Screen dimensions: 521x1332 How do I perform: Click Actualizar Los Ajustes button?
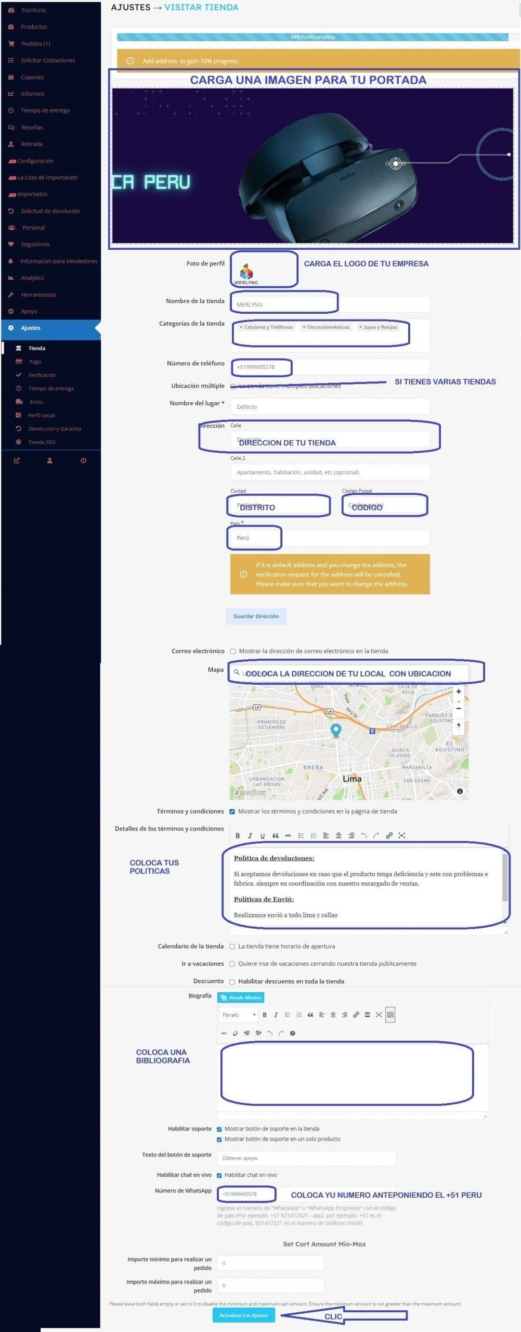(243, 1315)
